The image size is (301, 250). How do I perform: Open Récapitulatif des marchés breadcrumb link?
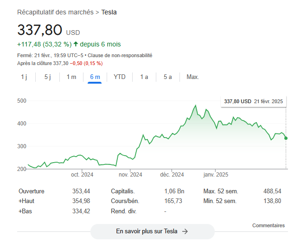(x=55, y=12)
